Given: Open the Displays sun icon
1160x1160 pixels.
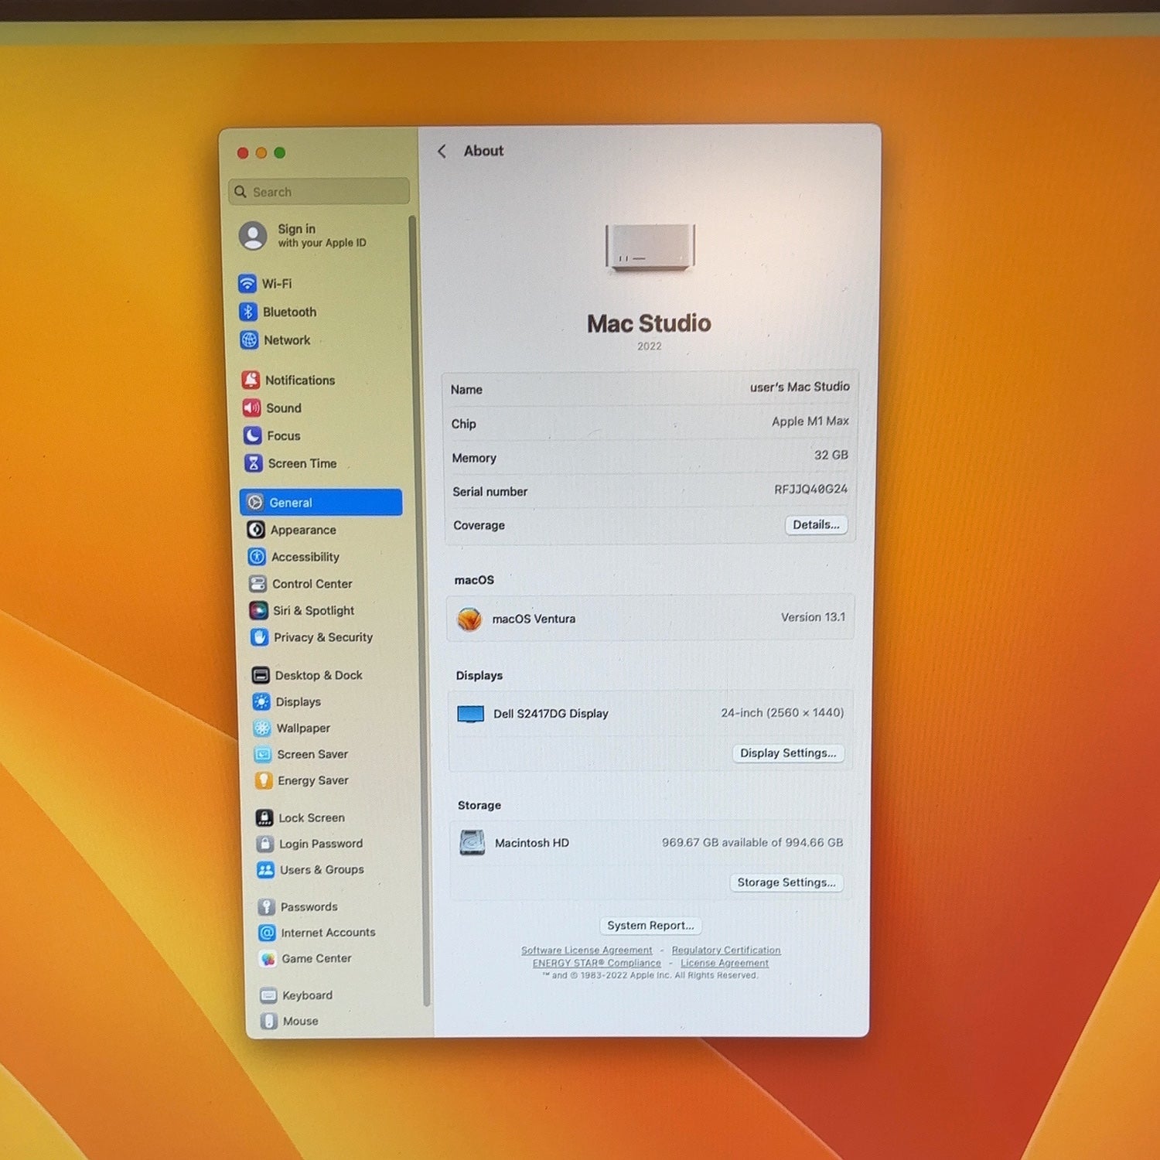Looking at the screenshot, I should click(261, 701).
